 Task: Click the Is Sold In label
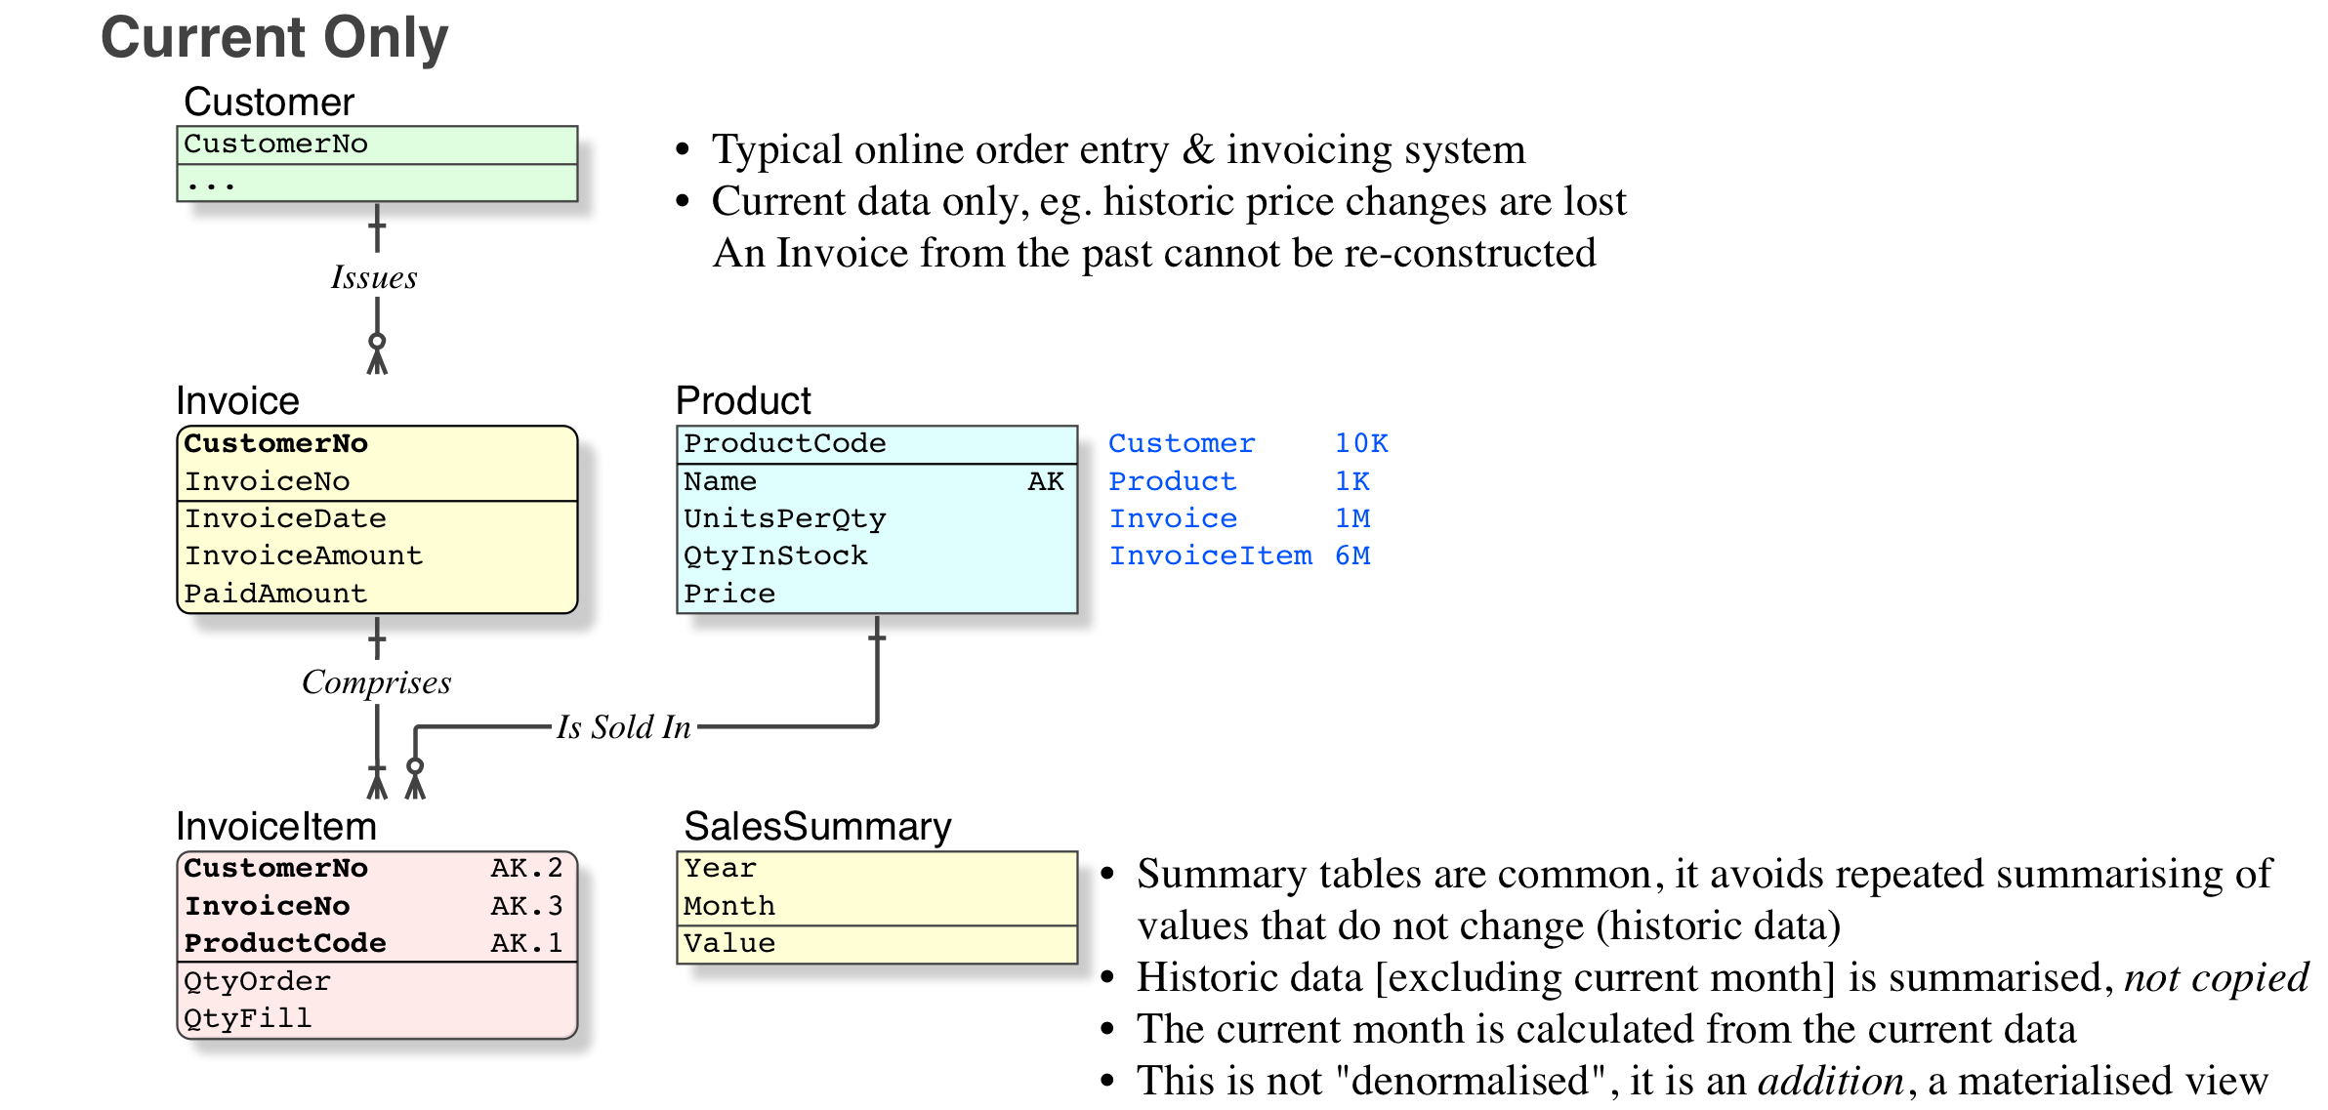coord(623,727)
